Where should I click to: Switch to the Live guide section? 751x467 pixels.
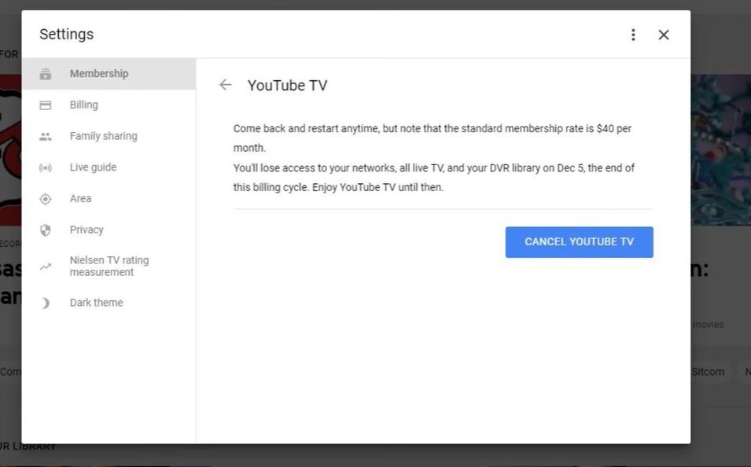pos(109,167)
